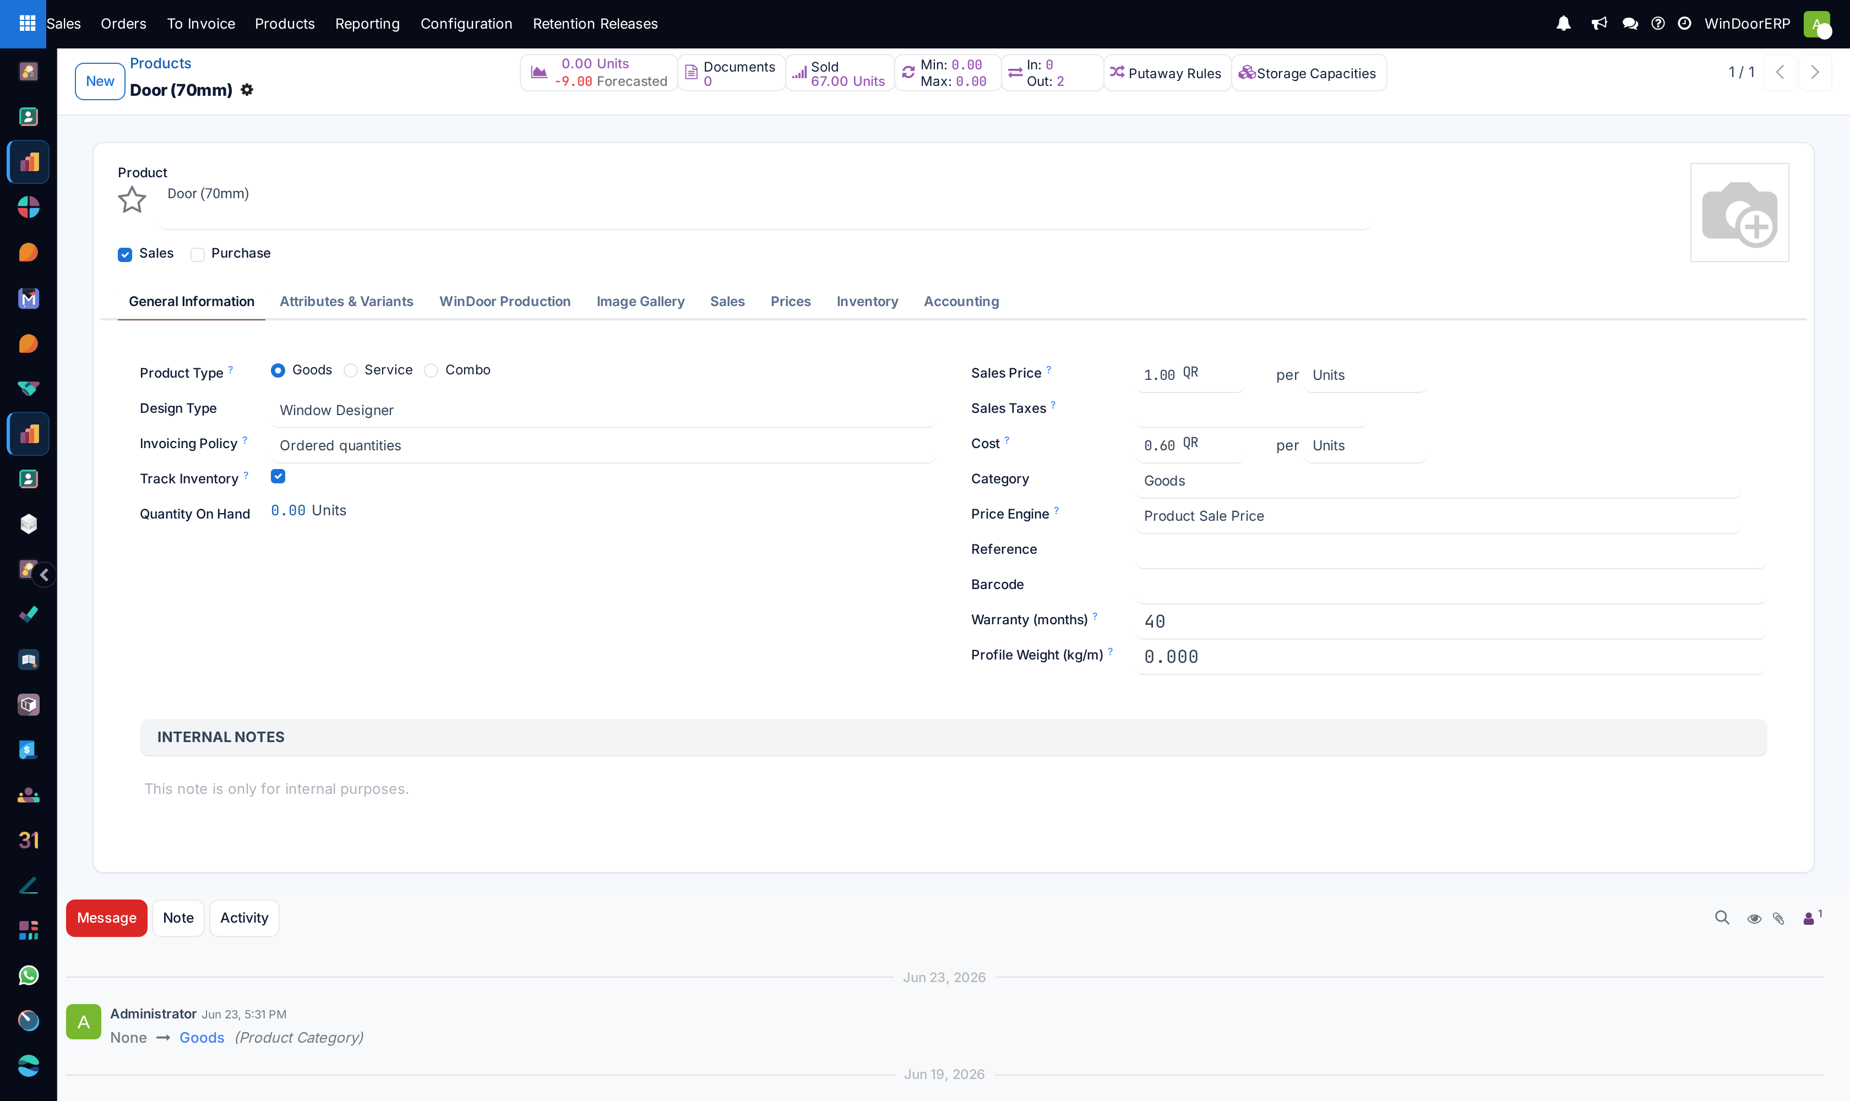
Task: Open the green checkmark app in sidebar
Action: click(x=28, y=614)
